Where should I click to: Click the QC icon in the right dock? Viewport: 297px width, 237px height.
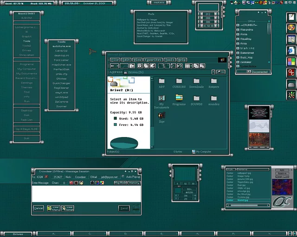click(x=291, y=73)
